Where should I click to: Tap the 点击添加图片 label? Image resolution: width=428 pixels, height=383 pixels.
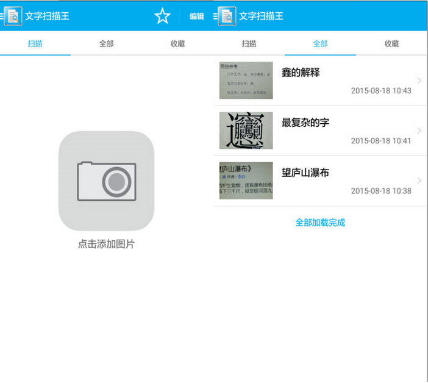tap(107, 244)
